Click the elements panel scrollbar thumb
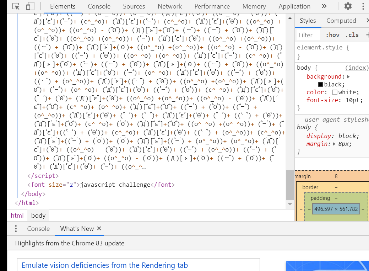369x271 pixels. pos(290,185)
